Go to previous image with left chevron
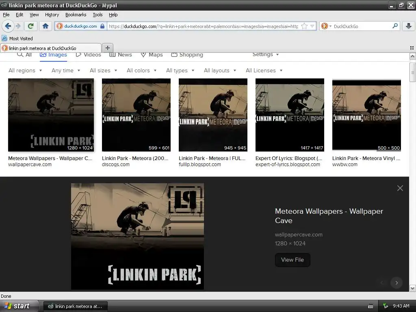Image resolution: width=416 pixels, height=312 pixels. pyautogui.click(x=382, y=283)
